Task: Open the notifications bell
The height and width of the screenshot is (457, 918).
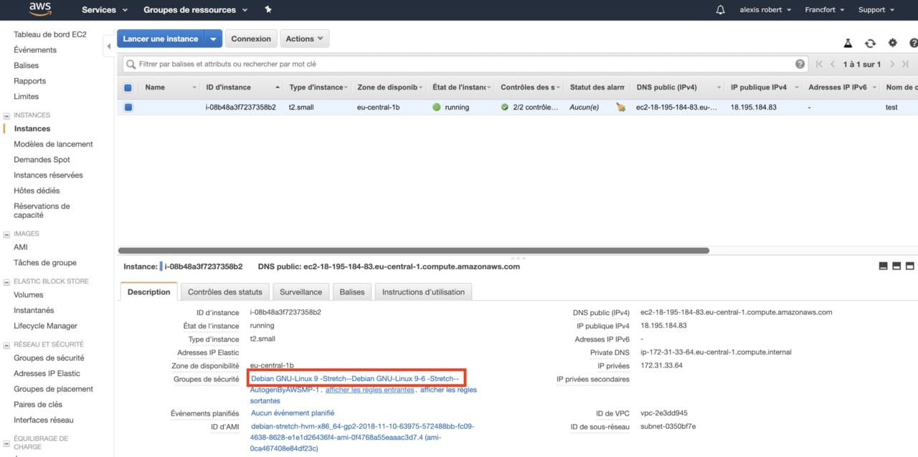Action: [721, 9]
